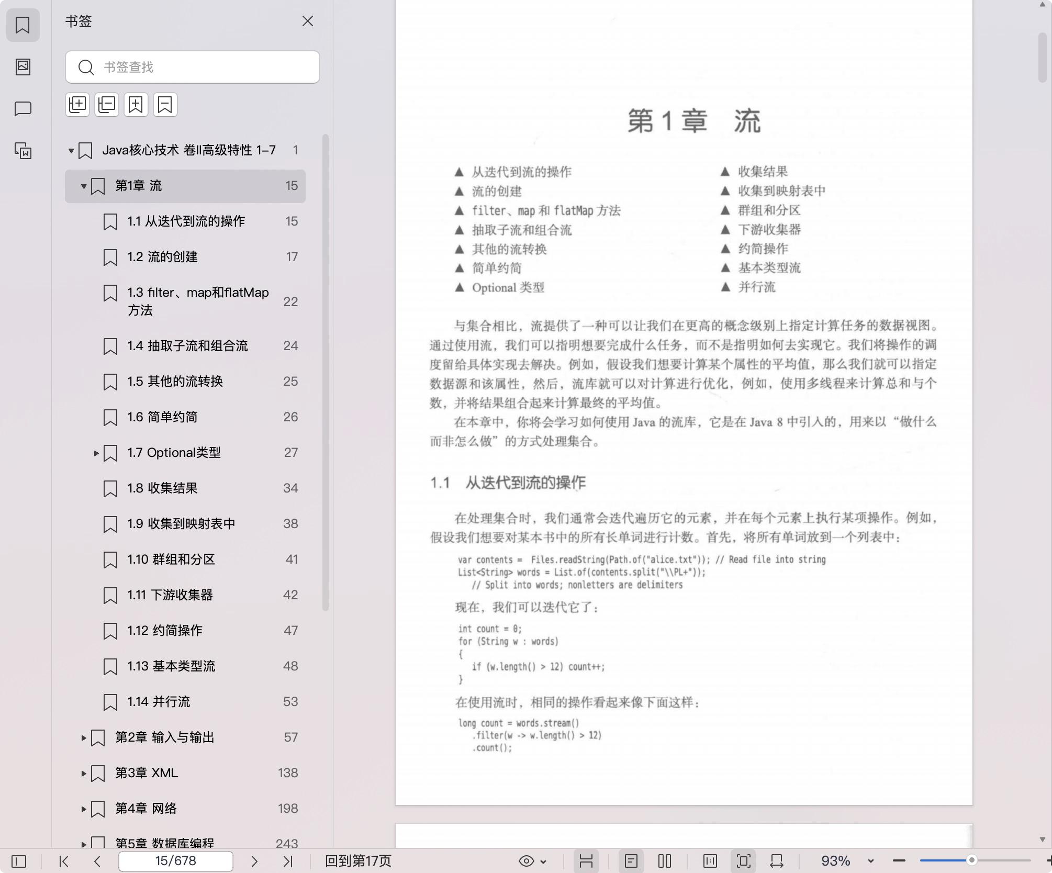Screen dimensions: 1052x873
Task: Toggle continuous scrolling view icon
Action: [x=586, y=861]
